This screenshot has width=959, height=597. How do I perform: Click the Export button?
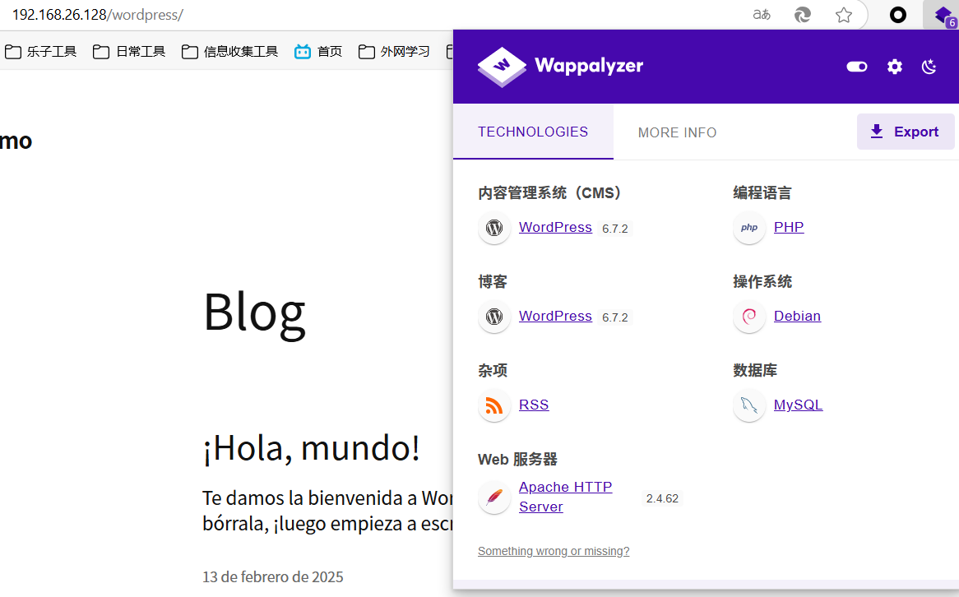906,132
